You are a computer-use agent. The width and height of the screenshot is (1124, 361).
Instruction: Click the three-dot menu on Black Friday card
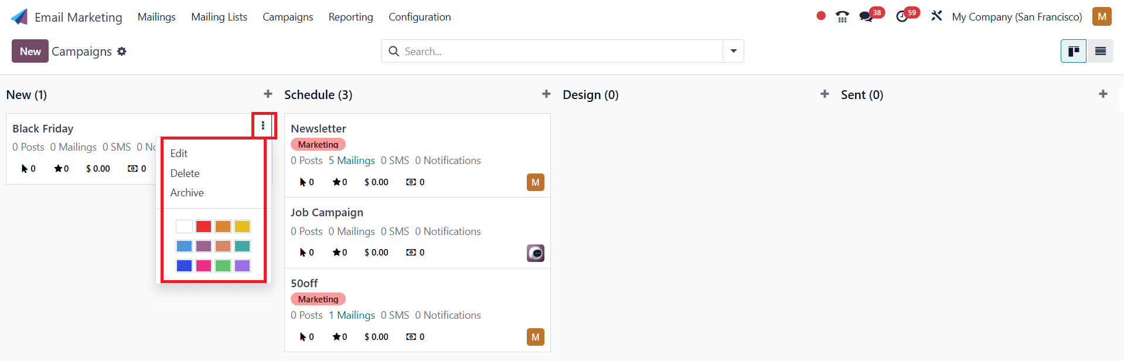click(263, 125)
